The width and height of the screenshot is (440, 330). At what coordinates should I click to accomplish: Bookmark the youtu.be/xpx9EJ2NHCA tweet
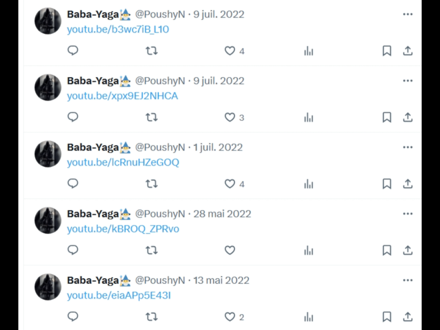[387, 117]
